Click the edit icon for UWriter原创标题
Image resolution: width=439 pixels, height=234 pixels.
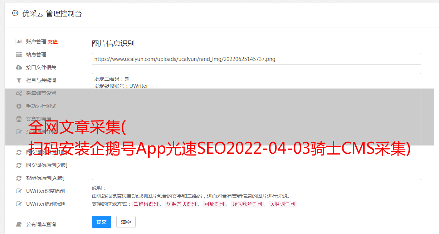click(x=19, y=204)
